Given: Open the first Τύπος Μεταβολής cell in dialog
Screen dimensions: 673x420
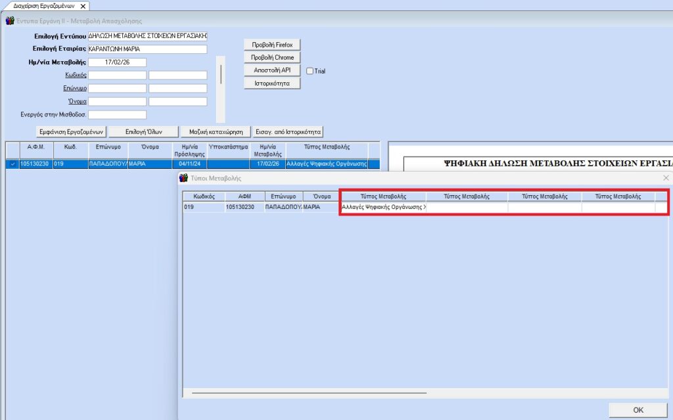Looking at the screenshot, I should click(383, 207).
